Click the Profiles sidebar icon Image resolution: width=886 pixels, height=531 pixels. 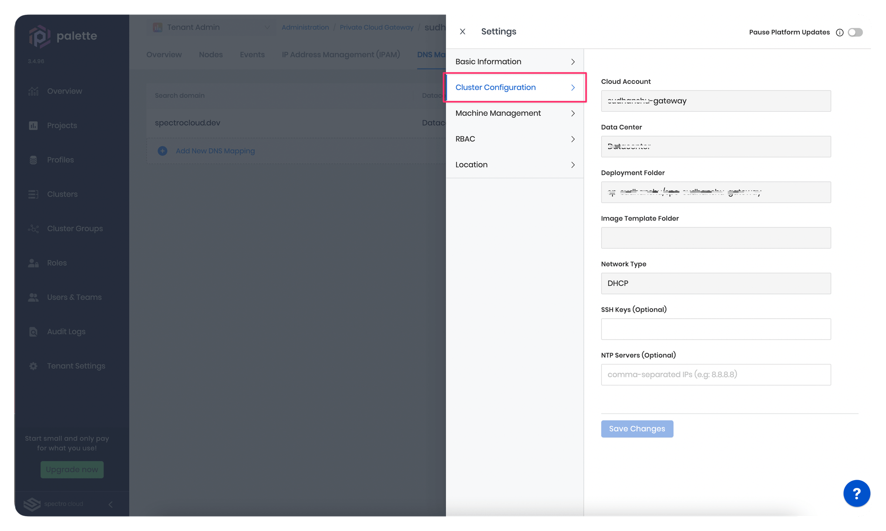34,160
